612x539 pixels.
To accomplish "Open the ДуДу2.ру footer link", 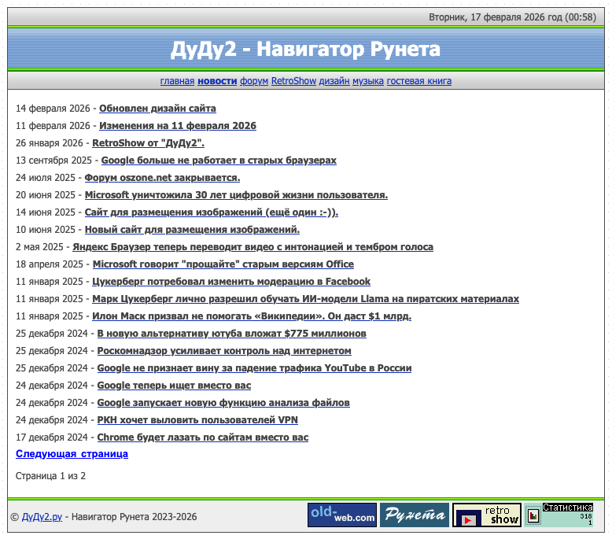I will click(x=42, y=517).
